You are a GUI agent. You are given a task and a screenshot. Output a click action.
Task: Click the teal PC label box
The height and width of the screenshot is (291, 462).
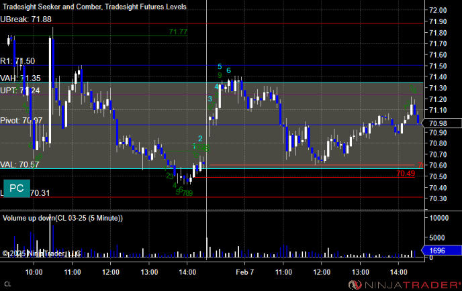click(x=17, y=188)
